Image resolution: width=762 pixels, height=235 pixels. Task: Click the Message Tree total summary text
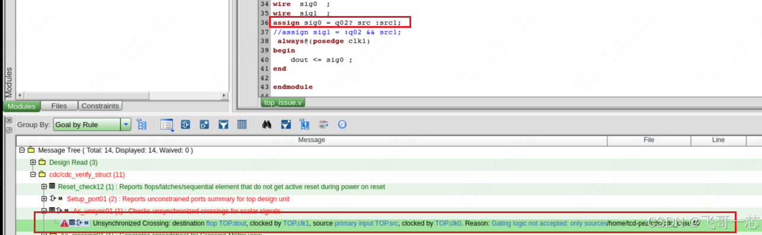pos(116,150)
